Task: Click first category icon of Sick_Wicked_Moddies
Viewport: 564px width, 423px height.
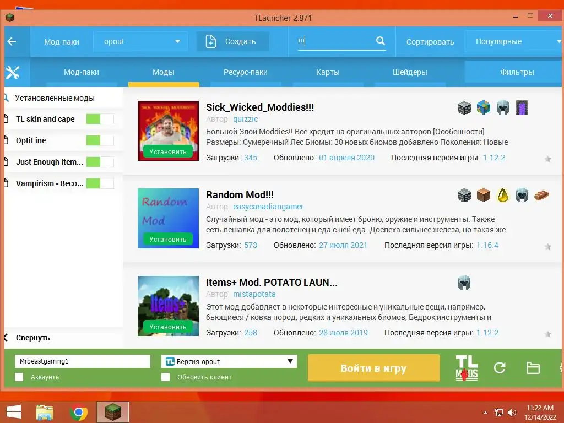Action: click(x=464, y=107)
